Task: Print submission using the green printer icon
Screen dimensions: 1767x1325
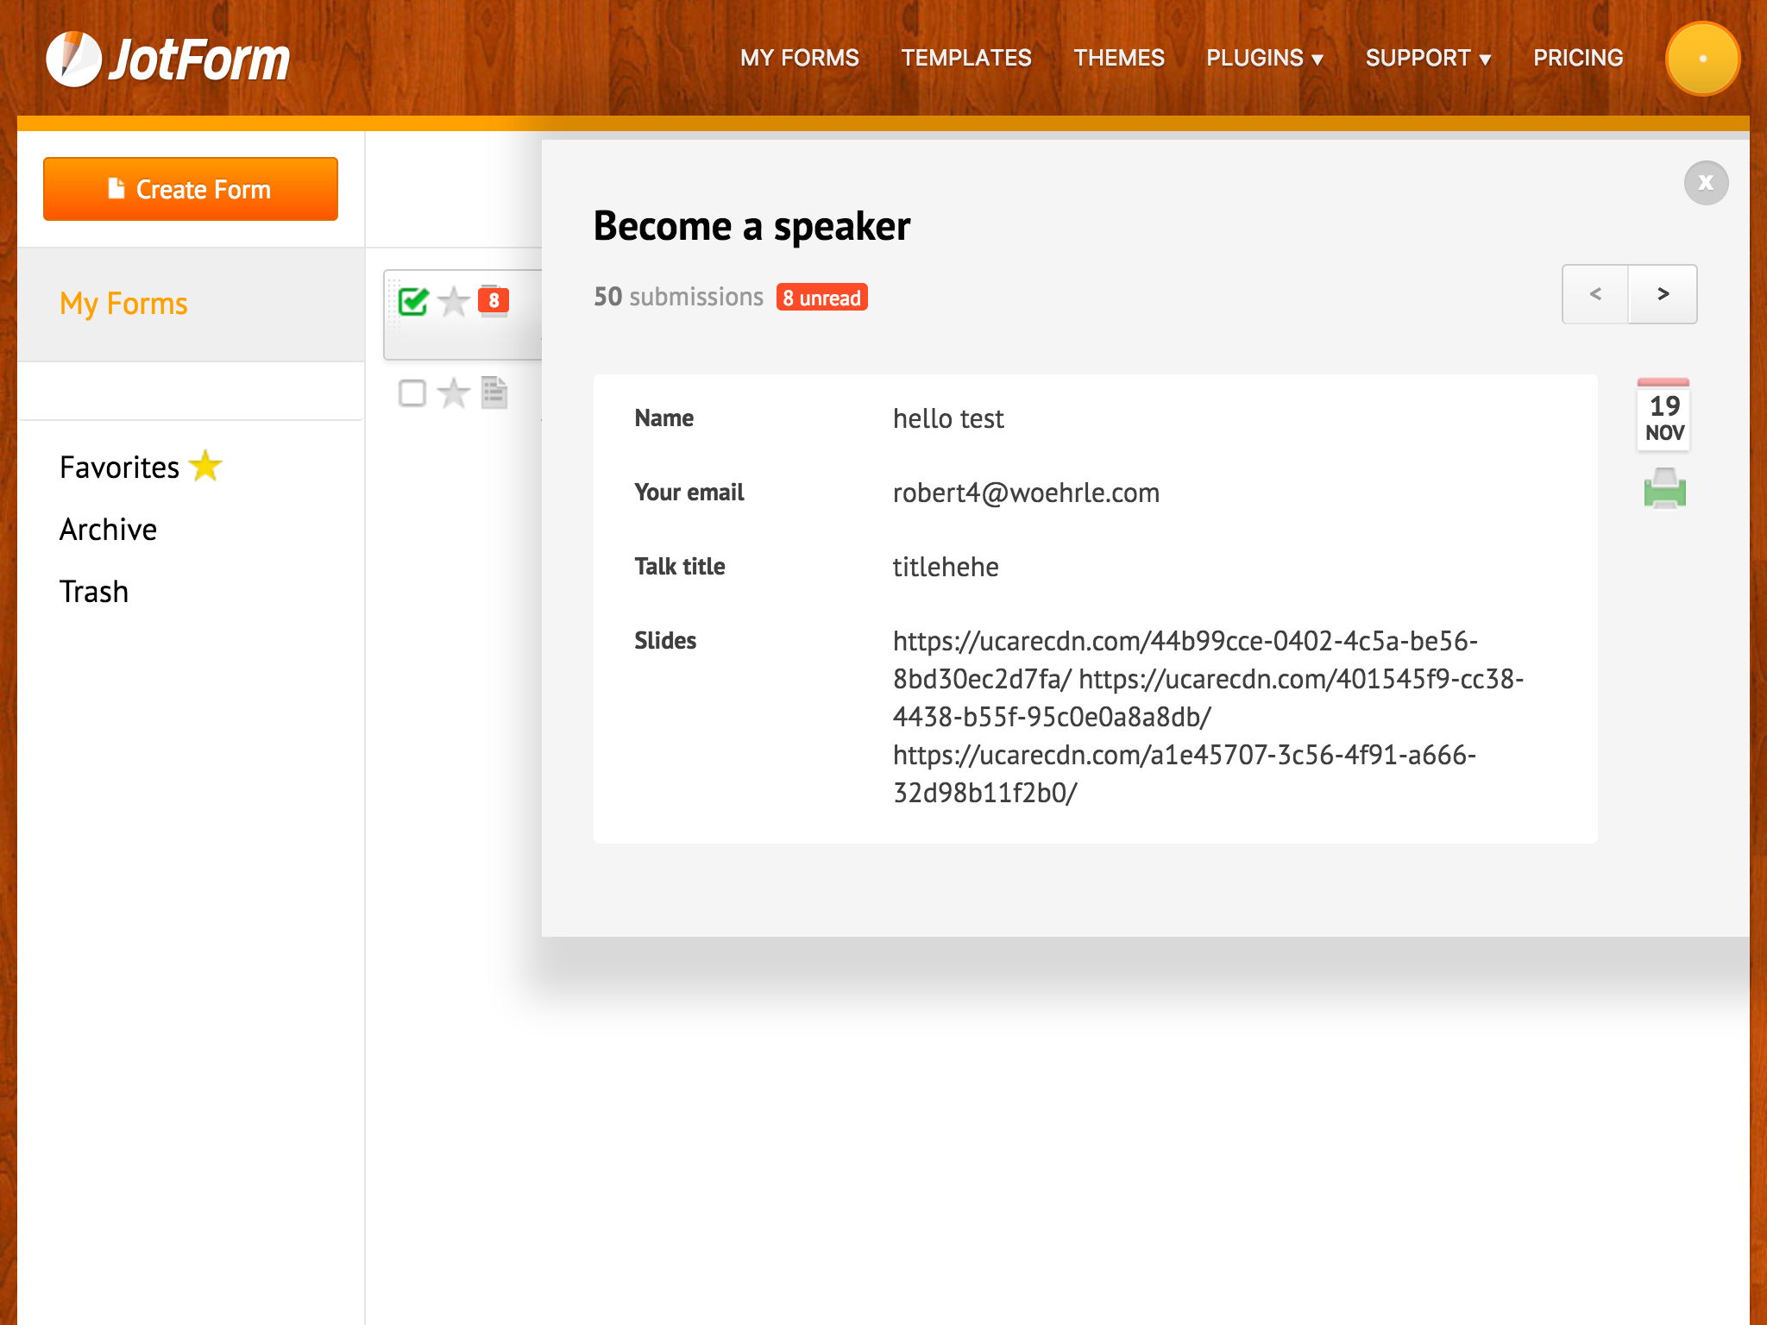Action: point(1664,488)
